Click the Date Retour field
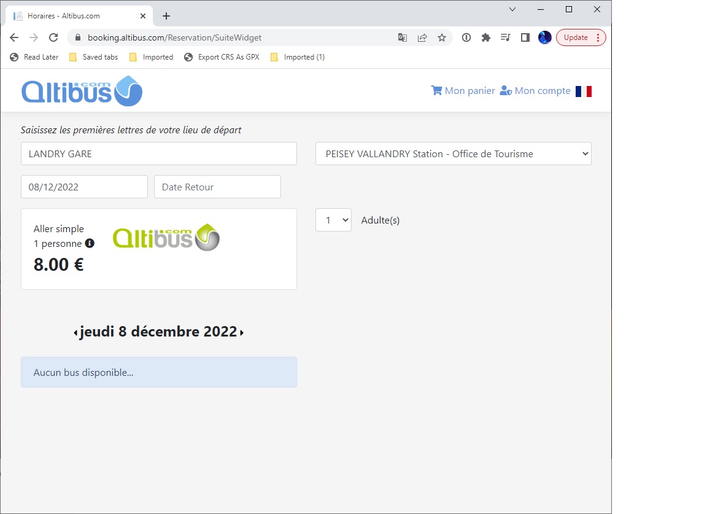This screenshot has height=514, width=707. (217, 187)
